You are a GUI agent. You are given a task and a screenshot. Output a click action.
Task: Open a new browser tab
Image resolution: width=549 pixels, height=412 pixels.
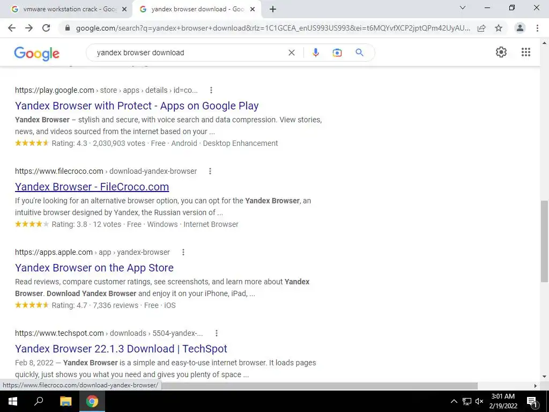(x=273, y=9)
